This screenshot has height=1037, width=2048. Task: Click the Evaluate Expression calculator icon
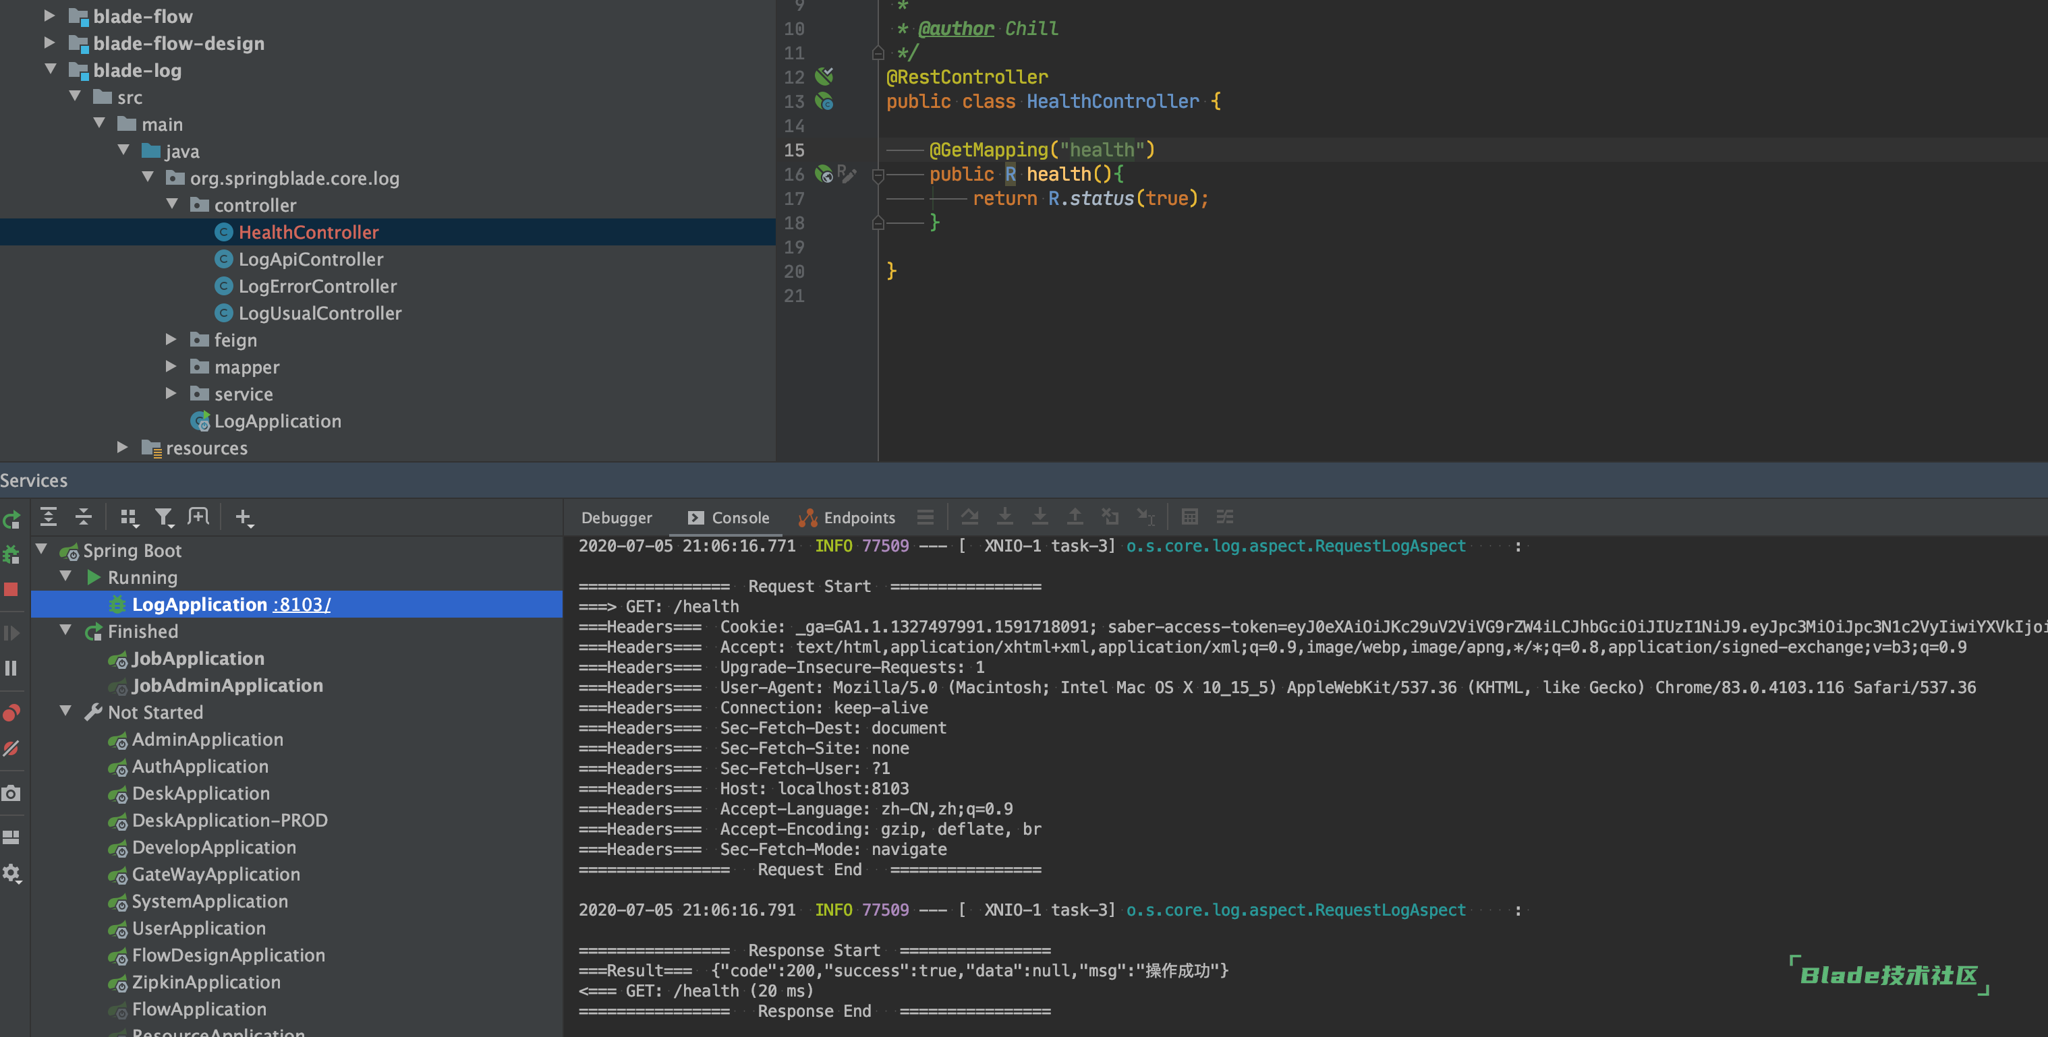(1189, 517)
